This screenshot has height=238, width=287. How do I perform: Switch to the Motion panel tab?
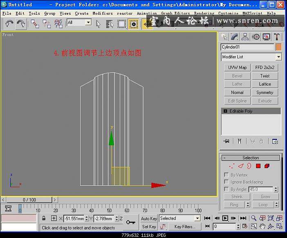click(256, 37)
